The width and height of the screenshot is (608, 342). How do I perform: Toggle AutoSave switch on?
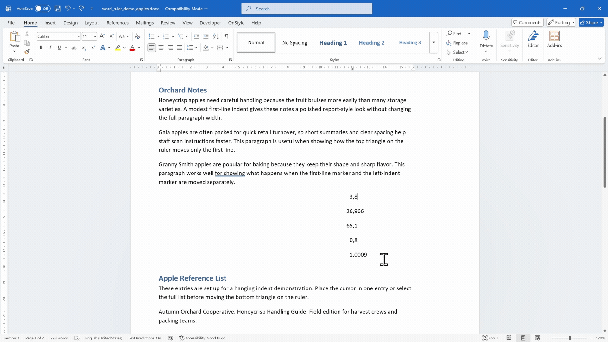42,9
